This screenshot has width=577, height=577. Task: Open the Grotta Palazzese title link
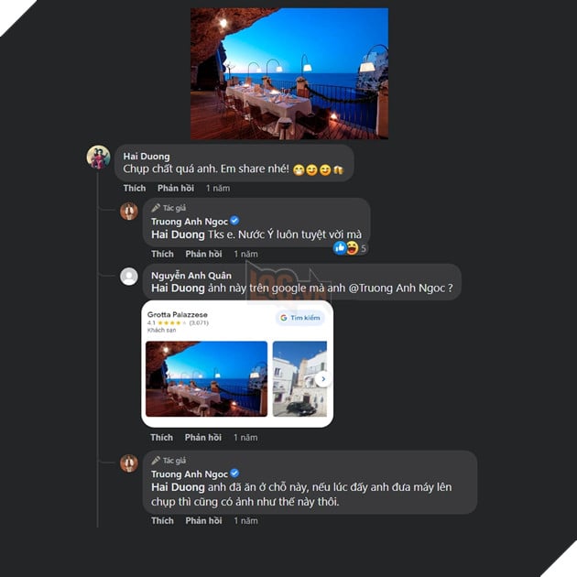(178, 315)
